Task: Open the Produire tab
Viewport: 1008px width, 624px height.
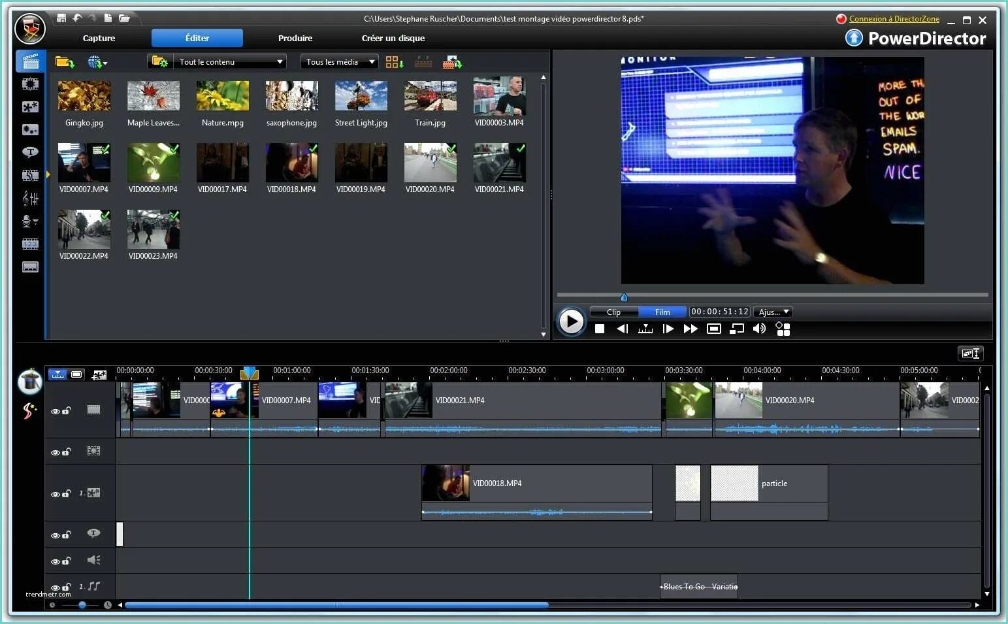Action: (295, 38)
